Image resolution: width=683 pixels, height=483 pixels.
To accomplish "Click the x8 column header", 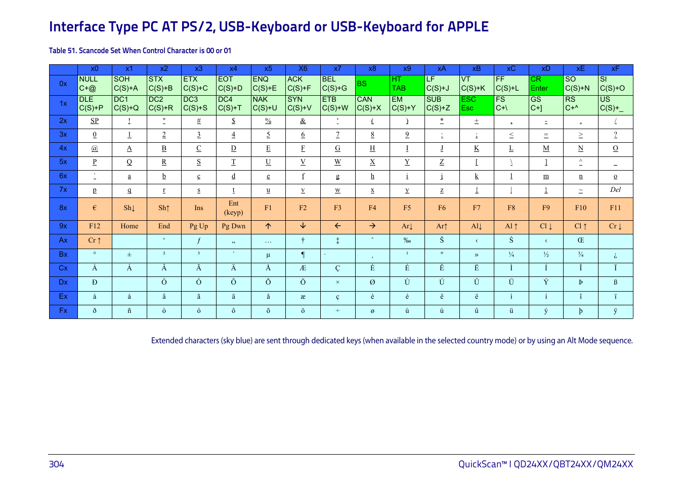I will (372, 69).
